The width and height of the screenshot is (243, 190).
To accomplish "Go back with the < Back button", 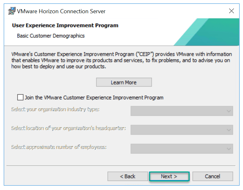I will [127, 176].
